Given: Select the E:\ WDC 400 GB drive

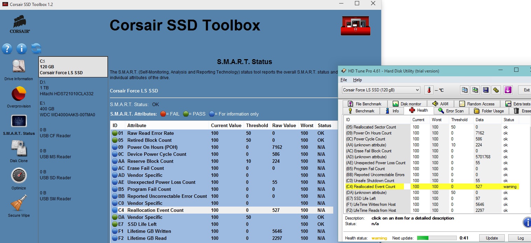Looking at the screenshot, I should [x=73, y=109].
